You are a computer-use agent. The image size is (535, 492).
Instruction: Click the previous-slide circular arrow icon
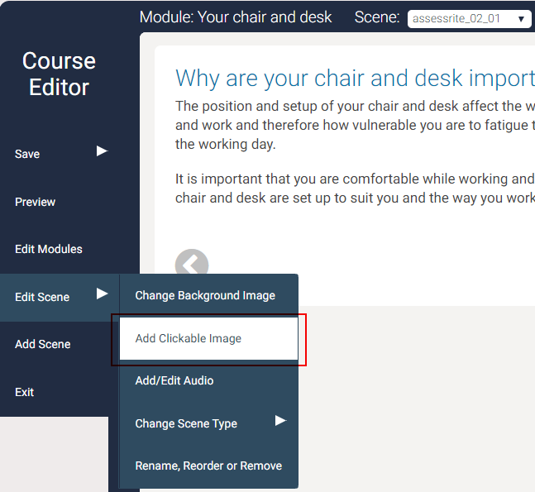(x=191, y=264)
